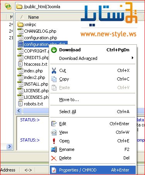Select the CHANGELOG.php file name
145x175 pixels.
(x=40, y=31)
